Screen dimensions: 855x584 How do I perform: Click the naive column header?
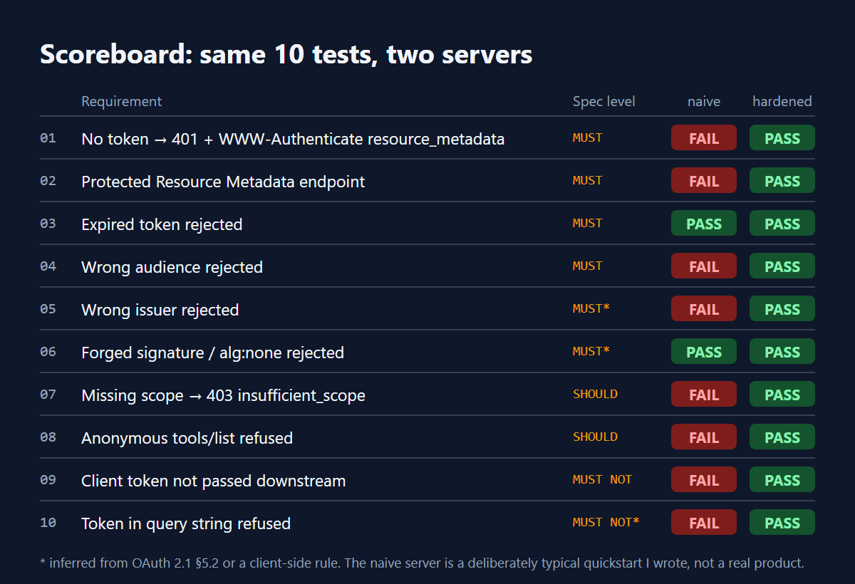coord(703,101)
